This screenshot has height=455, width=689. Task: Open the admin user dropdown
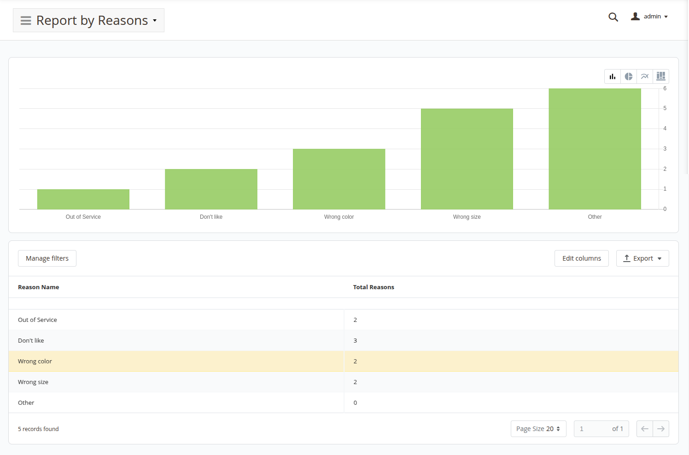click(649, 17)
